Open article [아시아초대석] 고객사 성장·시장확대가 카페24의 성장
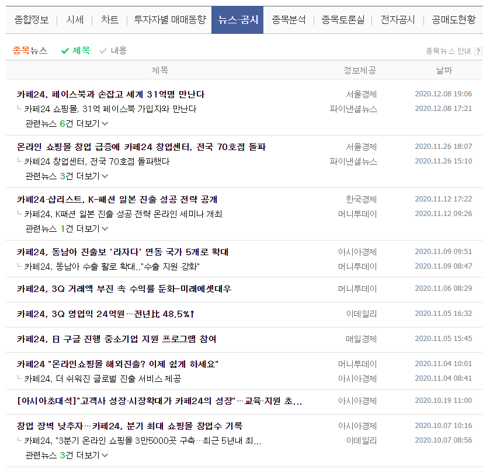490x473 pixels. tap(159, 401)
